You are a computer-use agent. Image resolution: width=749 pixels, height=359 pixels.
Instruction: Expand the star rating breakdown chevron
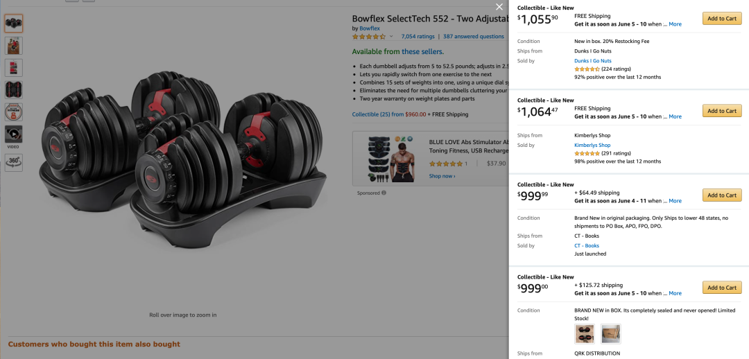click(x=391, y=36)
